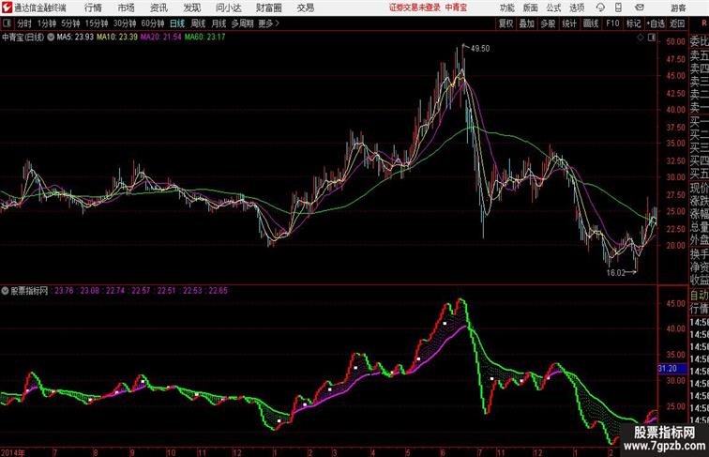Click the red R button at top right
This screenshot has height=457, width=709.
pos(704,23)
